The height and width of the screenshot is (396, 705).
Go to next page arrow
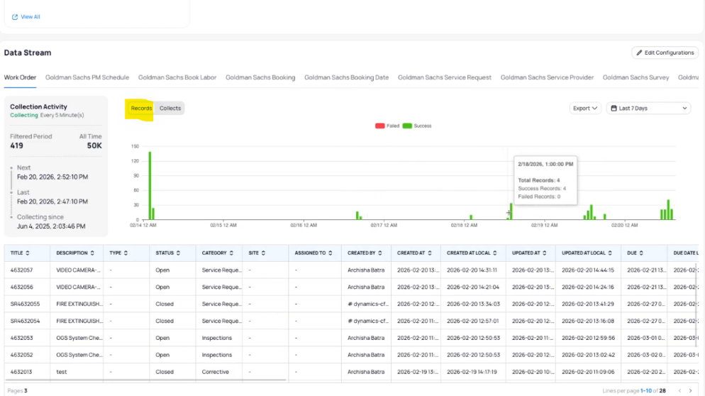tap(692, 390)
